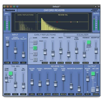Click the Oxford Plugins logo
The width and height of the screenshot is (103, 103).
95,10
